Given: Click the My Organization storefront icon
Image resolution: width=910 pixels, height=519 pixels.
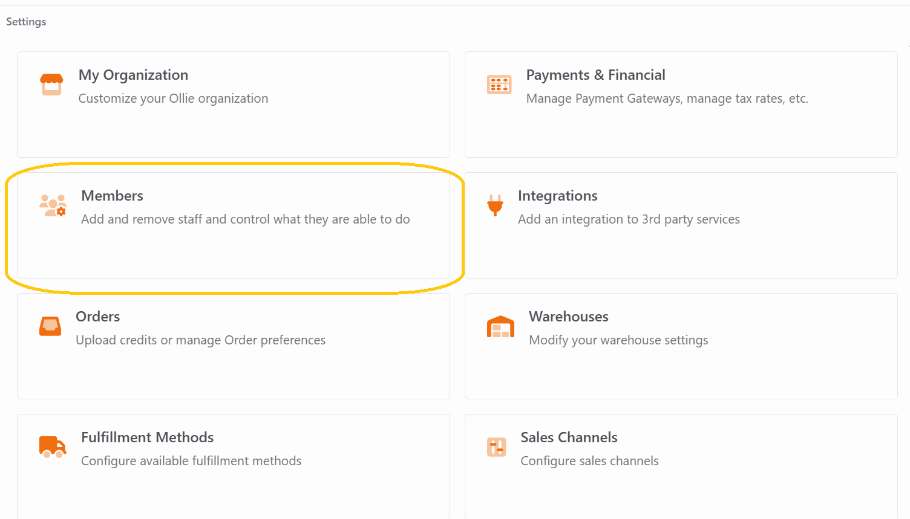Looking at the screenshot, I should [51, 85].
